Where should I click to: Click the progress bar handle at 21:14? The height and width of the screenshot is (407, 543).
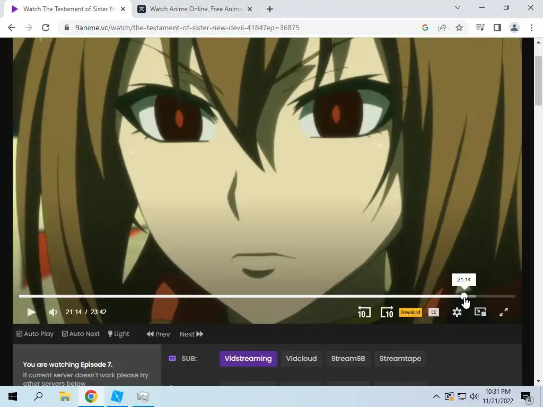point(463,296)
